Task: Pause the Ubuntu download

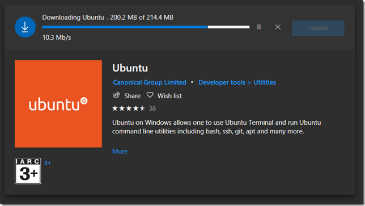Action: point(259,27)
